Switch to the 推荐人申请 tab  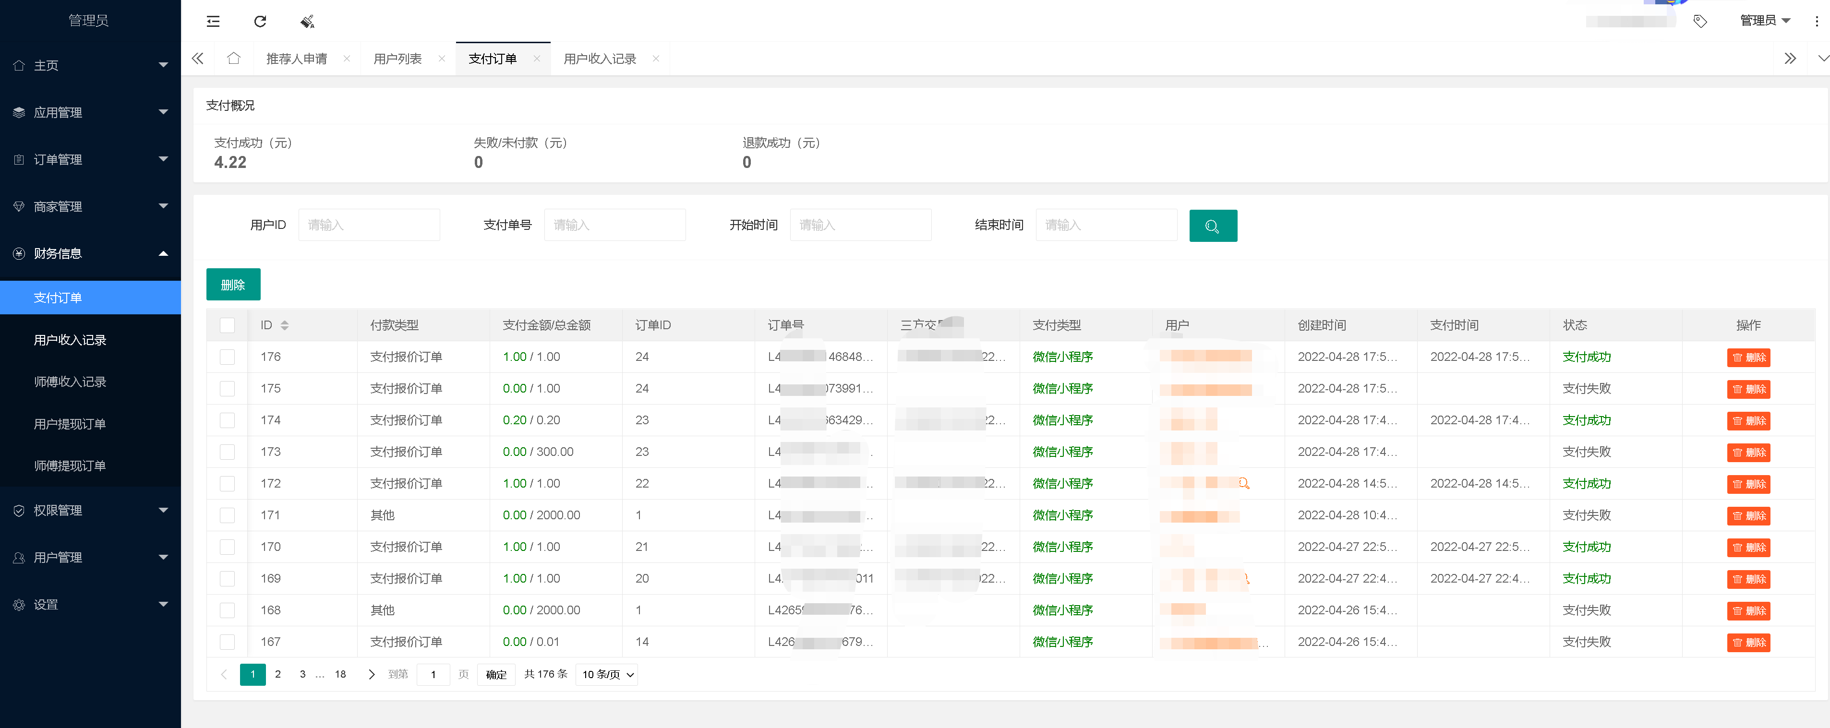tap(296, 59)
